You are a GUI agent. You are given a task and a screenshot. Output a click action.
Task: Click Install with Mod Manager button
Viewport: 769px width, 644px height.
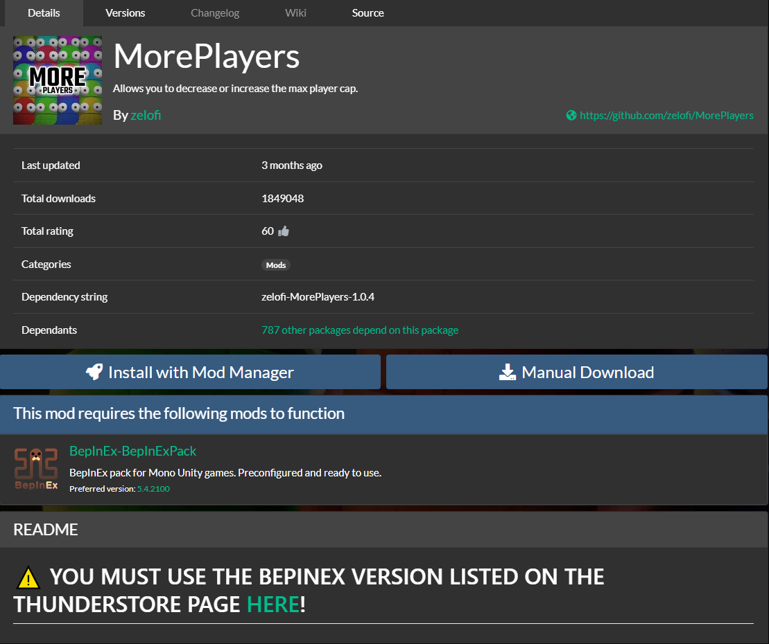[x=190, y=372]
